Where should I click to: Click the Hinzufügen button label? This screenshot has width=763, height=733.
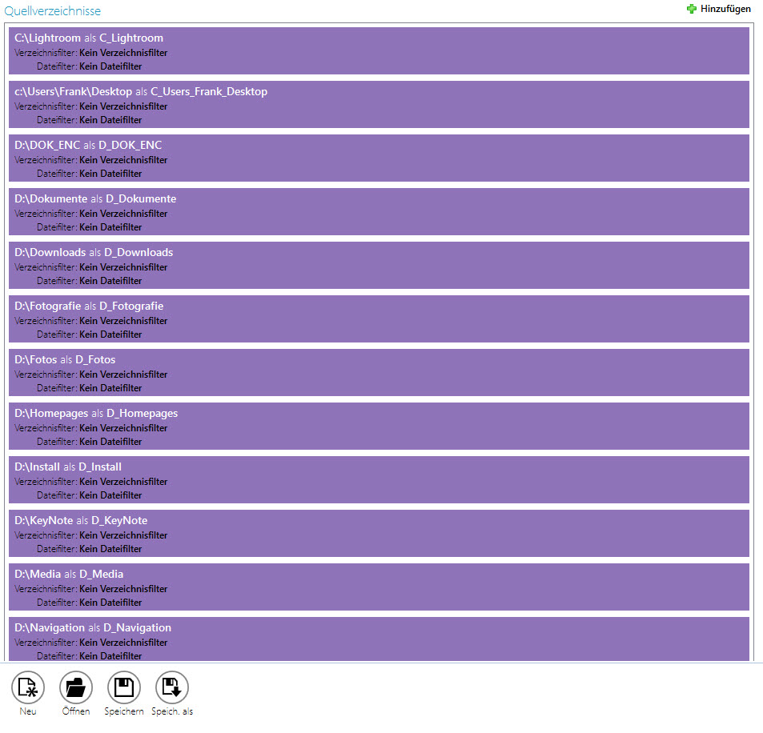[x=725, y=9]
